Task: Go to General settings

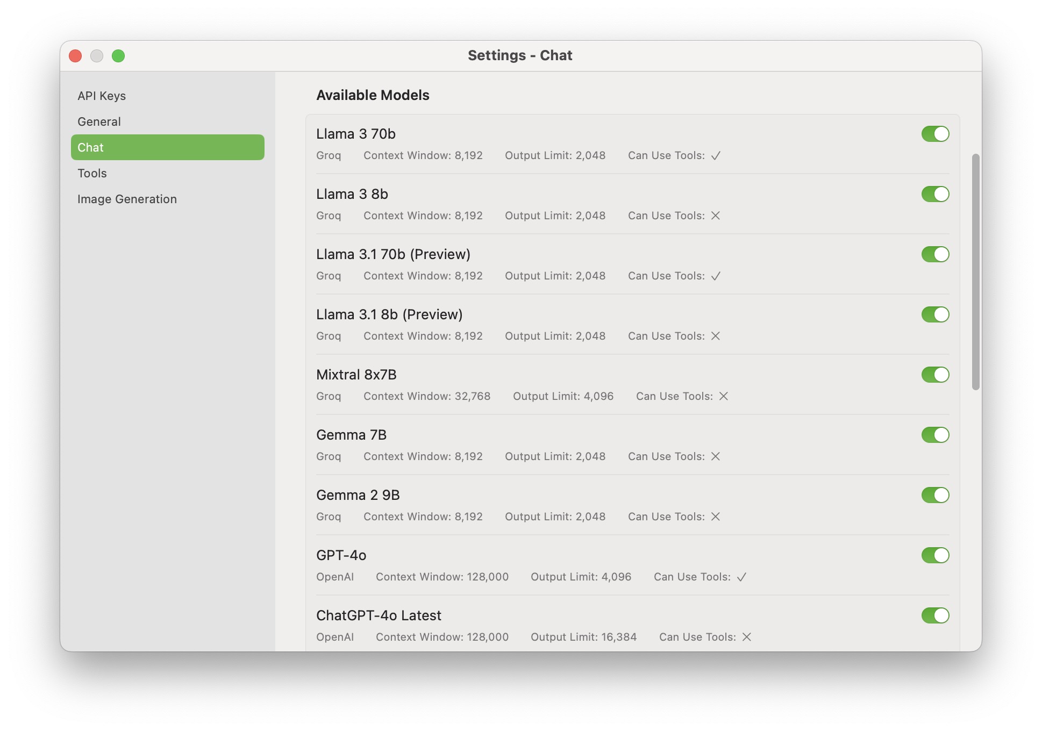Action: (x=99, y=121)
